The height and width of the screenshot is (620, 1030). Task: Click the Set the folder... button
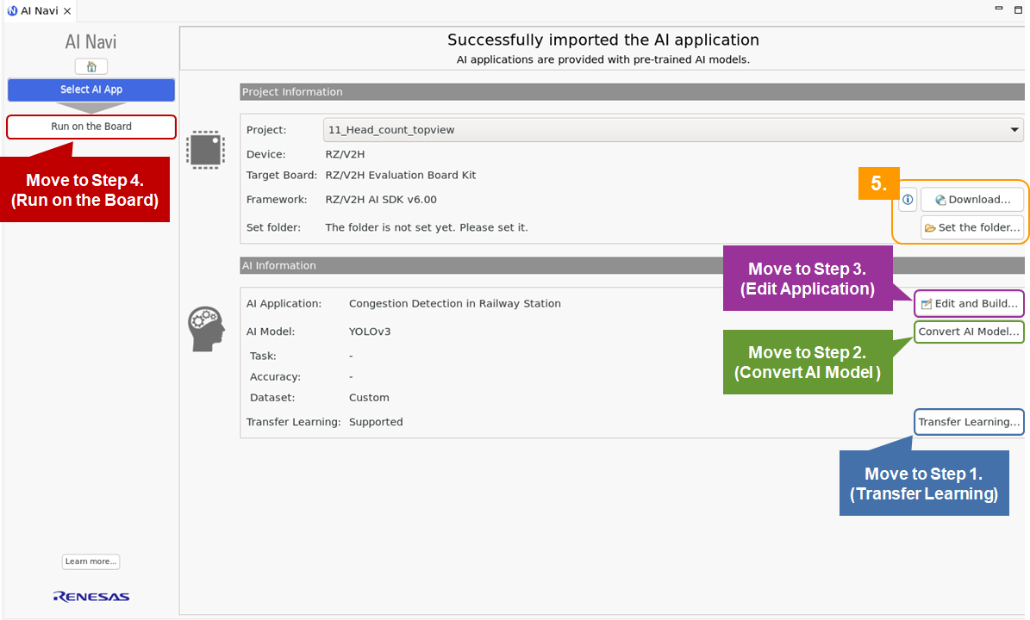[972, 227]
